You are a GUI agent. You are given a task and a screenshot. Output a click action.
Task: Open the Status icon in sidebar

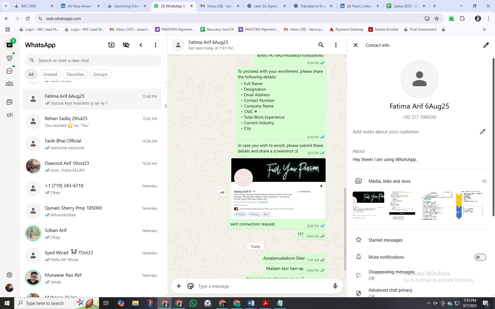click(9, 58)
